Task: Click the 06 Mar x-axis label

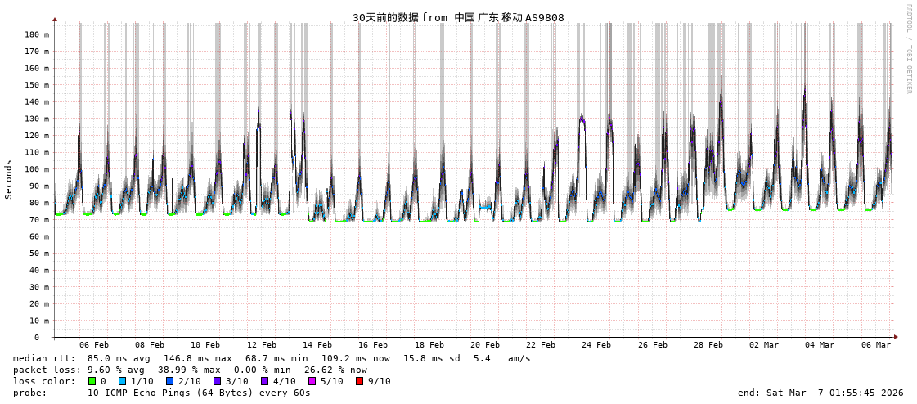Action: (875, 345)
